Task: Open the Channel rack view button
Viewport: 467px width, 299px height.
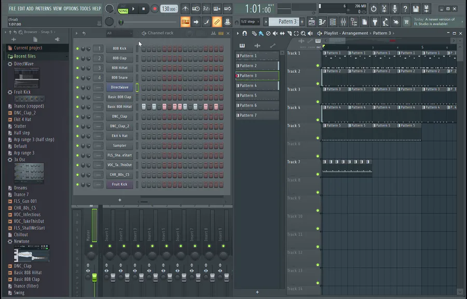Action: pyautogui.click(x=333, y=22)
